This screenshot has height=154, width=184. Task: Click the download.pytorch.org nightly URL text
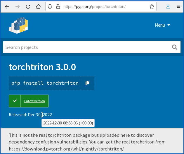tap(66, 149)
